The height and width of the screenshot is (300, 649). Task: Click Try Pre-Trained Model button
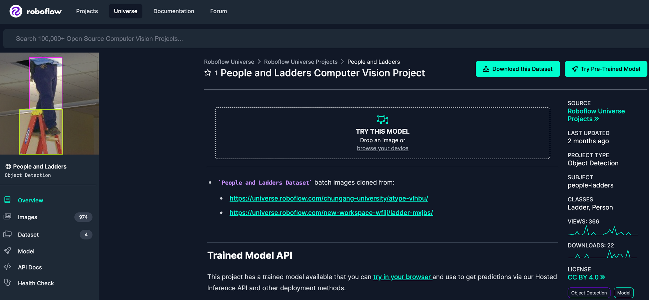(x=606, y=69)
